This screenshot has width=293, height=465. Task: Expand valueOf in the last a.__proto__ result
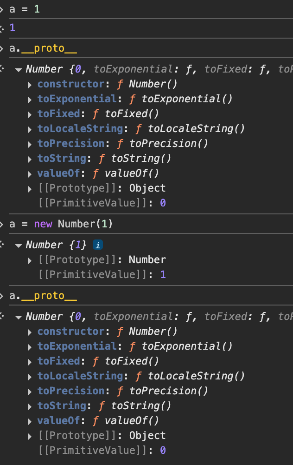[30, 421]
